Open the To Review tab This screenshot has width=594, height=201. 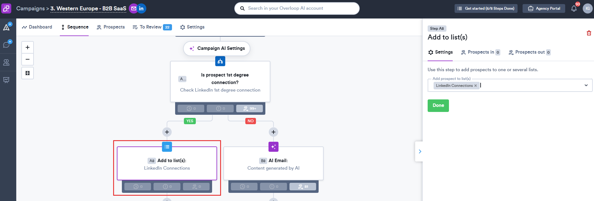pos(152,27)
